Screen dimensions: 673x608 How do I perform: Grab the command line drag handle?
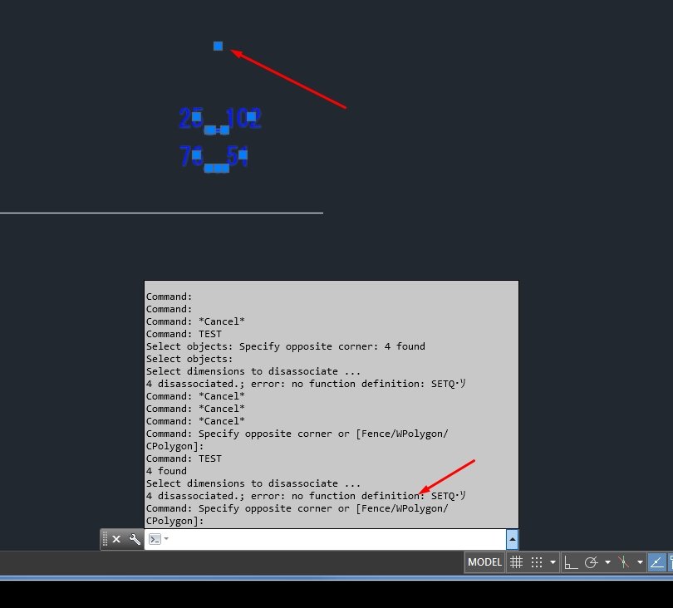[105, 539]
